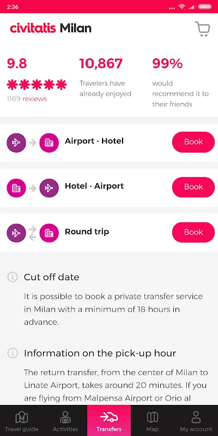The image size is (218, 436).
Task: Tap the civitatis Milan logo
Action: point(51,28)
